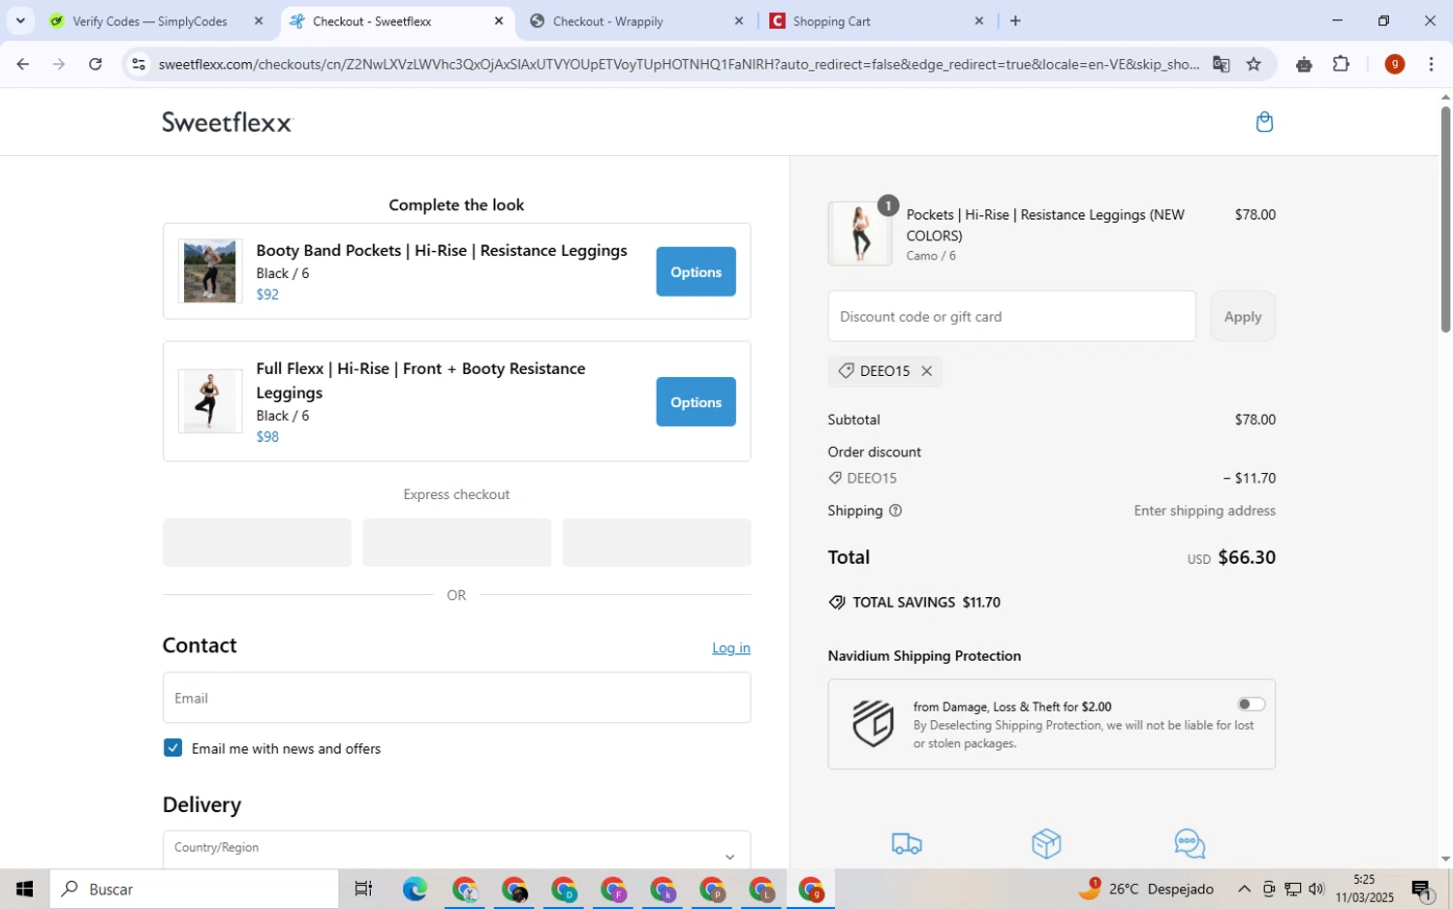Image resolution: width=1453 pixels, height=909 pixels.
Task: Close the Checkout Wrappily tab
Action: (738, 20)
